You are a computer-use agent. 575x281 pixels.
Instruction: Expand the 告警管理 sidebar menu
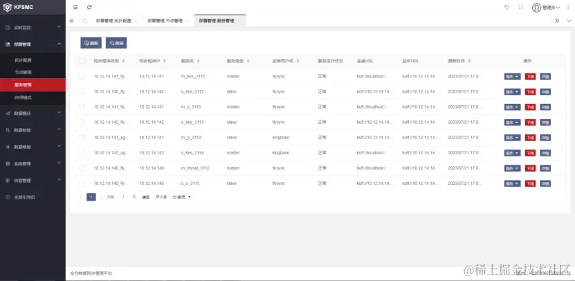click(x=33, y=181)
